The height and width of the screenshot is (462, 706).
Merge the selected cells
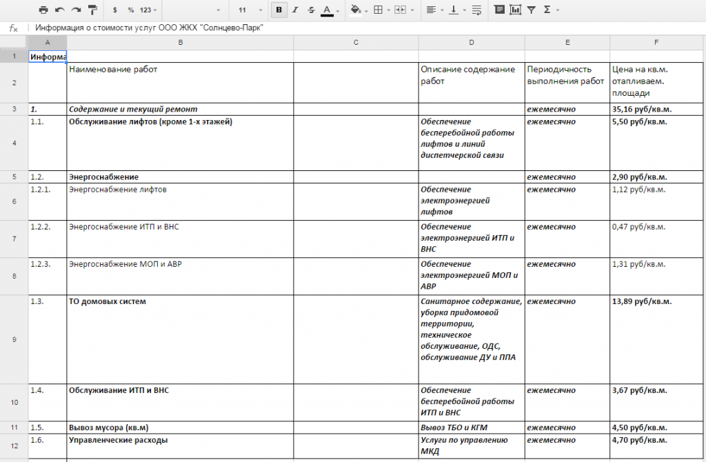coord(399,10)
